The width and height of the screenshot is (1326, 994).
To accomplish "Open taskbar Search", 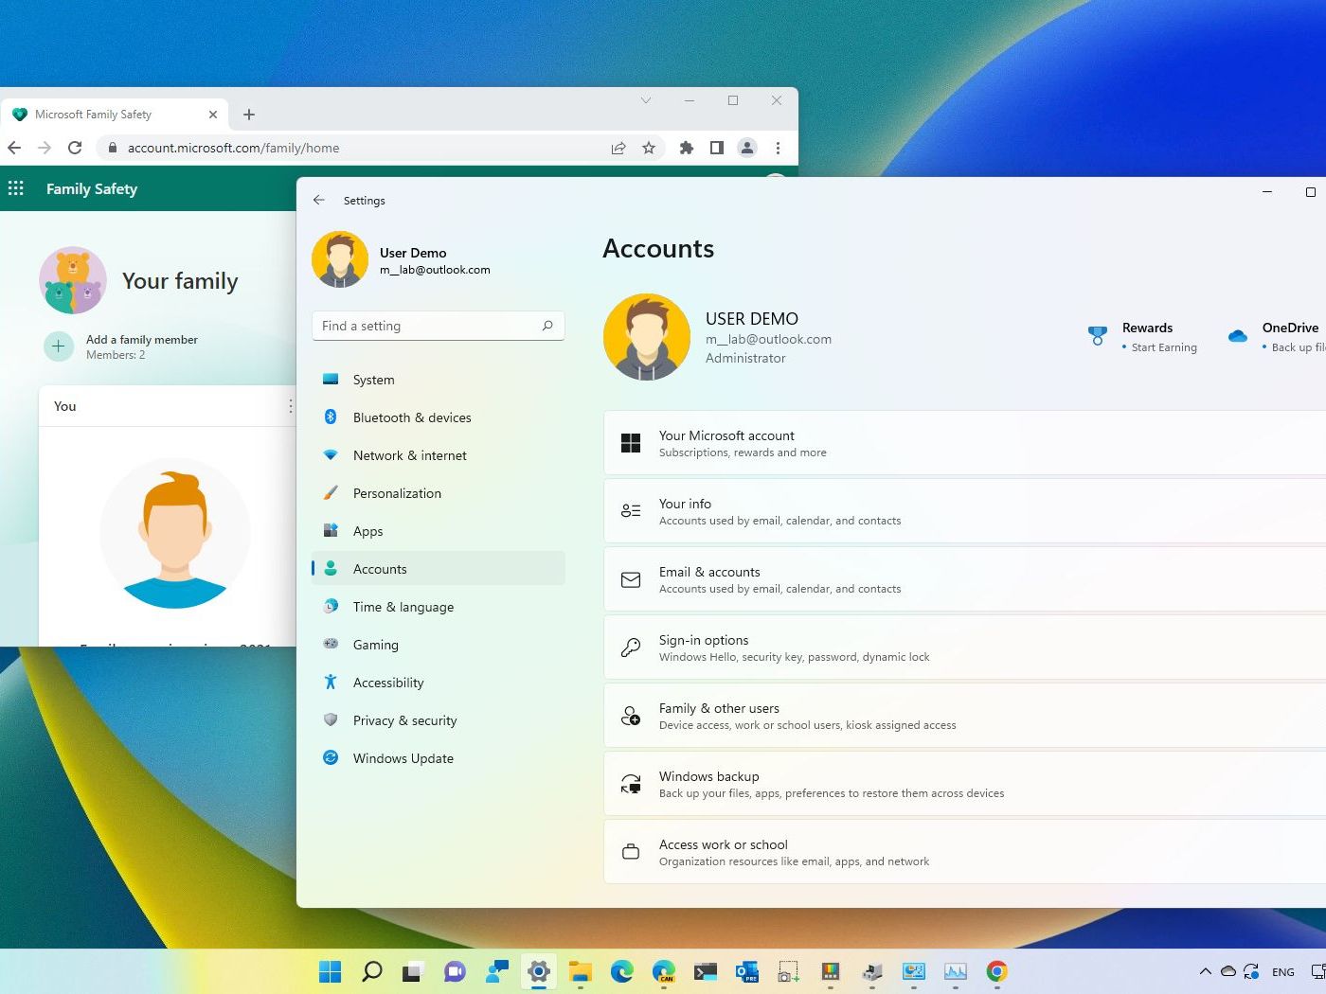I will click(x=372, y=971).
